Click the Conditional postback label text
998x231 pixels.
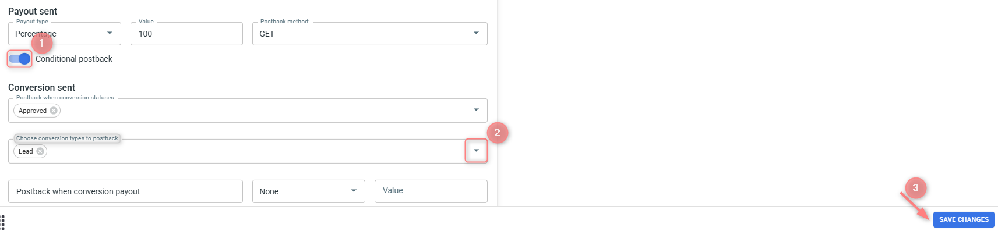pyautogui.click(x=74, y=59)
